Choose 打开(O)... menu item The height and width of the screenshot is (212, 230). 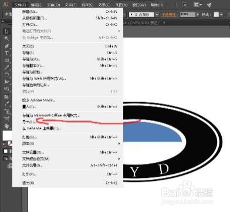[67, 25]
